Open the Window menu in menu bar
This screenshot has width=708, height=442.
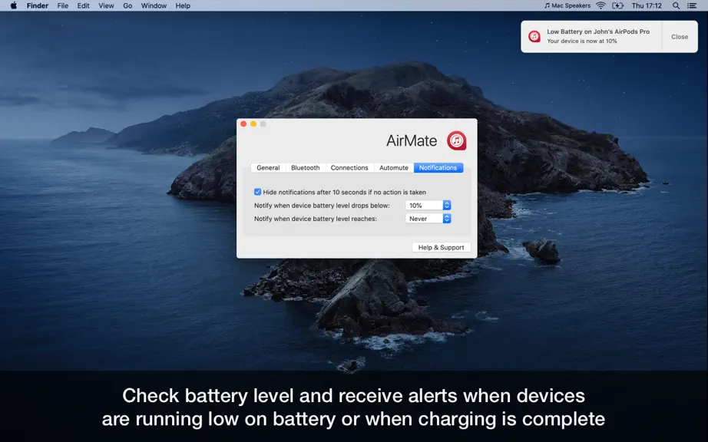click(x=154, y=5)
